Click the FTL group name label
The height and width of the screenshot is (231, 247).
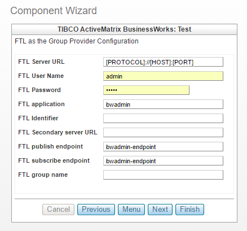(43, 175)
